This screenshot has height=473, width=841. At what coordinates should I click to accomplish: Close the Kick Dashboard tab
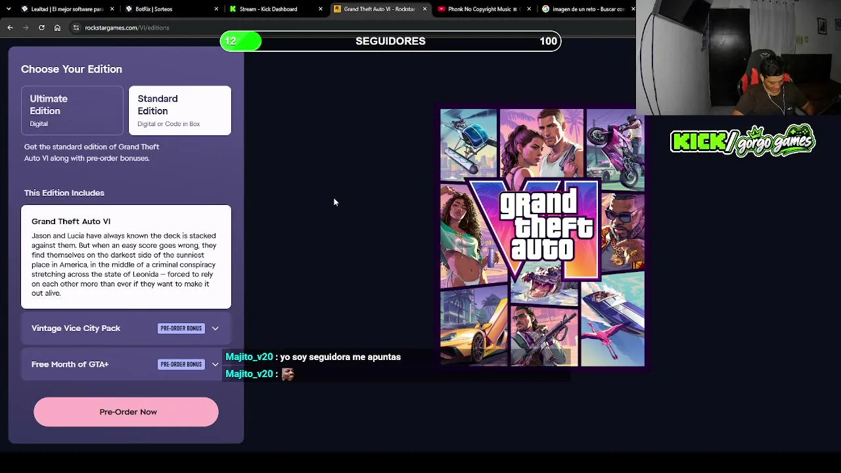click(321, 9)
